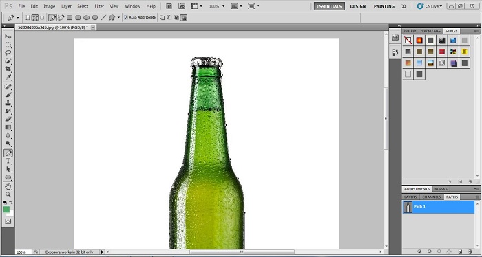Image resolution: width=482 pixels, height=257 pixels.
Task: Select the Clone Stamp tool
Action: click(8, 103)
